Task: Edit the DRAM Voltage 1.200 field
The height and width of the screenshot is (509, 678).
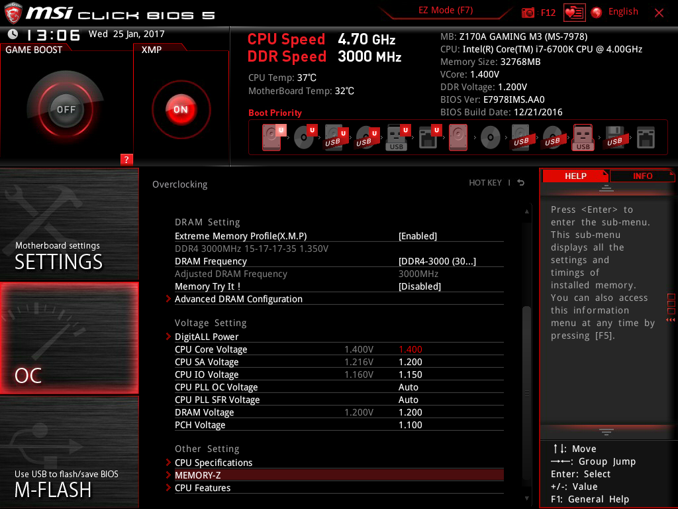Action: click(410, 412)
